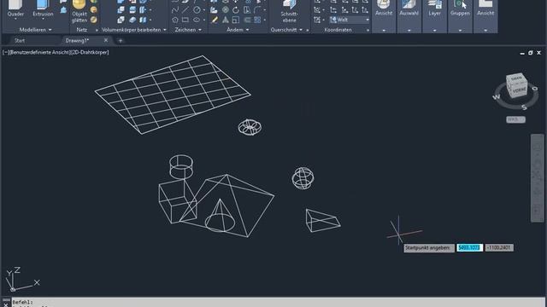The height and width of the screenshot is (307, 547).
Task: Click the Ansicht panel right of Gruppen
Action: tap(485, 9)
